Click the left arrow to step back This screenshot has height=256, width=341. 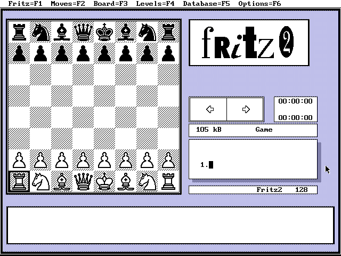(208, 109)
